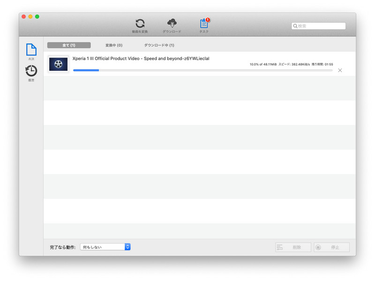The image size is (375, 281).
Task: Select the pending (未決) document icon in sidebar
Action: tap(31, 50)
